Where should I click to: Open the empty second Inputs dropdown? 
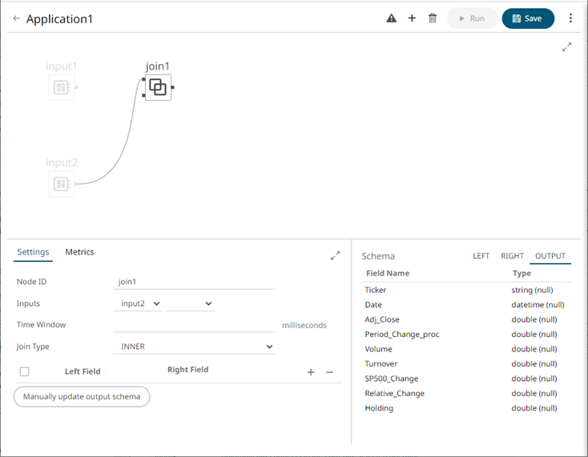point(190,304)
